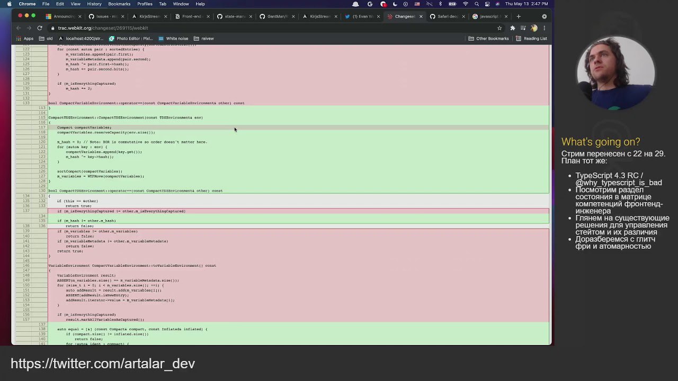
Task: Click the line 'm_hash *= 2;'
Action: [78, 88]
